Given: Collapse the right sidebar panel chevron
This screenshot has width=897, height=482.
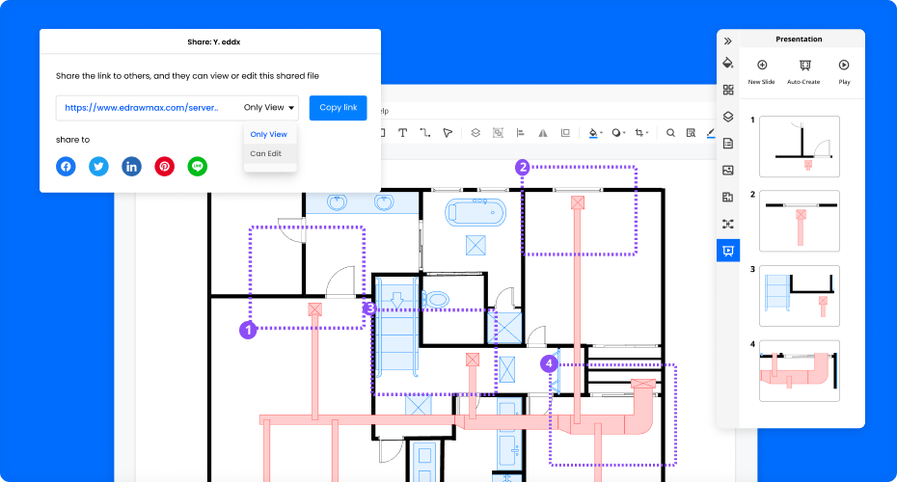Looking at the screenshot, I should pos(727,41).
